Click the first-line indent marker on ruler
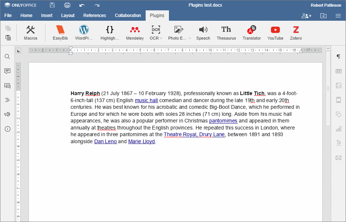 pyautogui.click(x=70, y=48)
